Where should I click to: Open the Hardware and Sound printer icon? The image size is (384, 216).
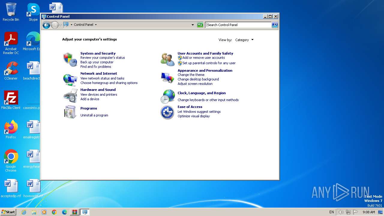[70, 96]
